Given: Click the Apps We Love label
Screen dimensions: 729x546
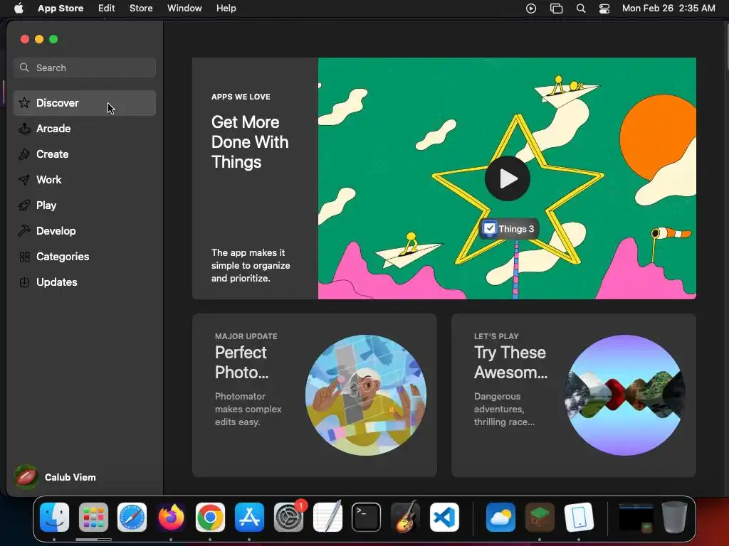Looking at the screenshot, I should 241,97.
